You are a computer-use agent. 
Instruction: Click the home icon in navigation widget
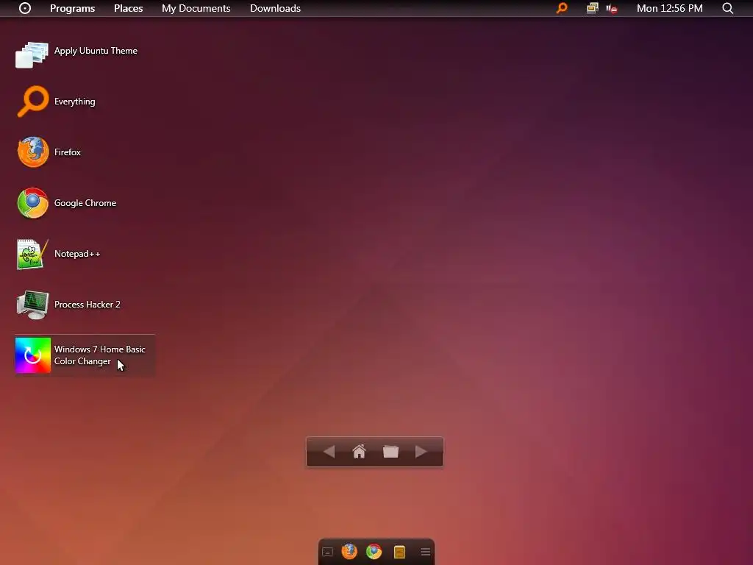[359, 452]
